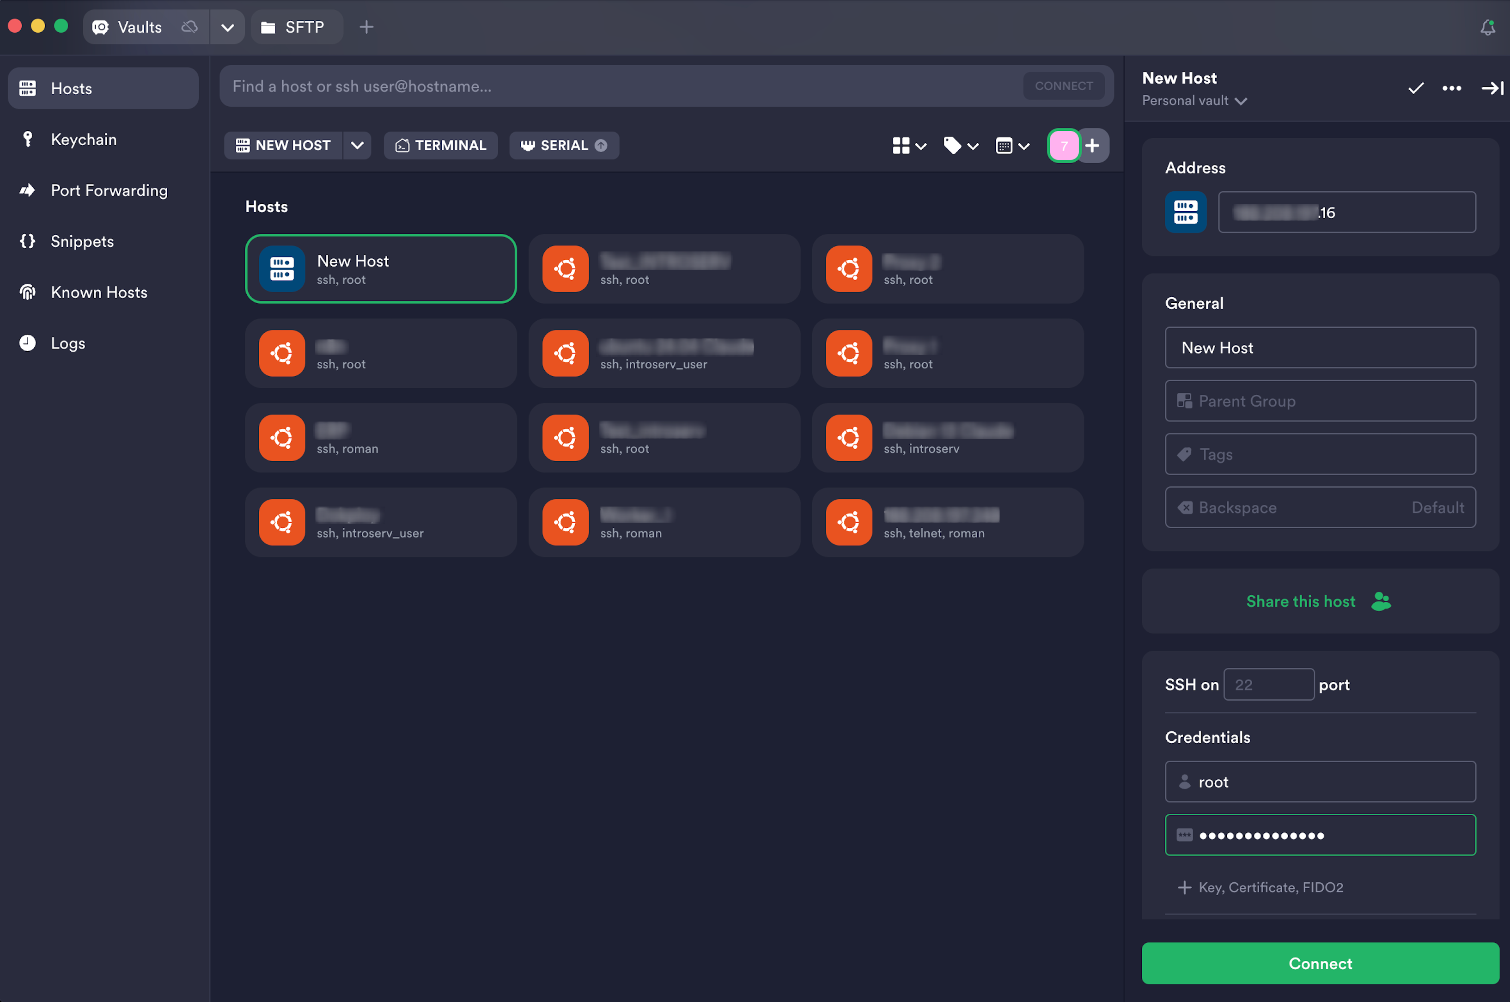Image resolution: width=1510 pixels, height=1002 pixels.
Task: Open the notifications bell icon
Action: point(1487,27)
